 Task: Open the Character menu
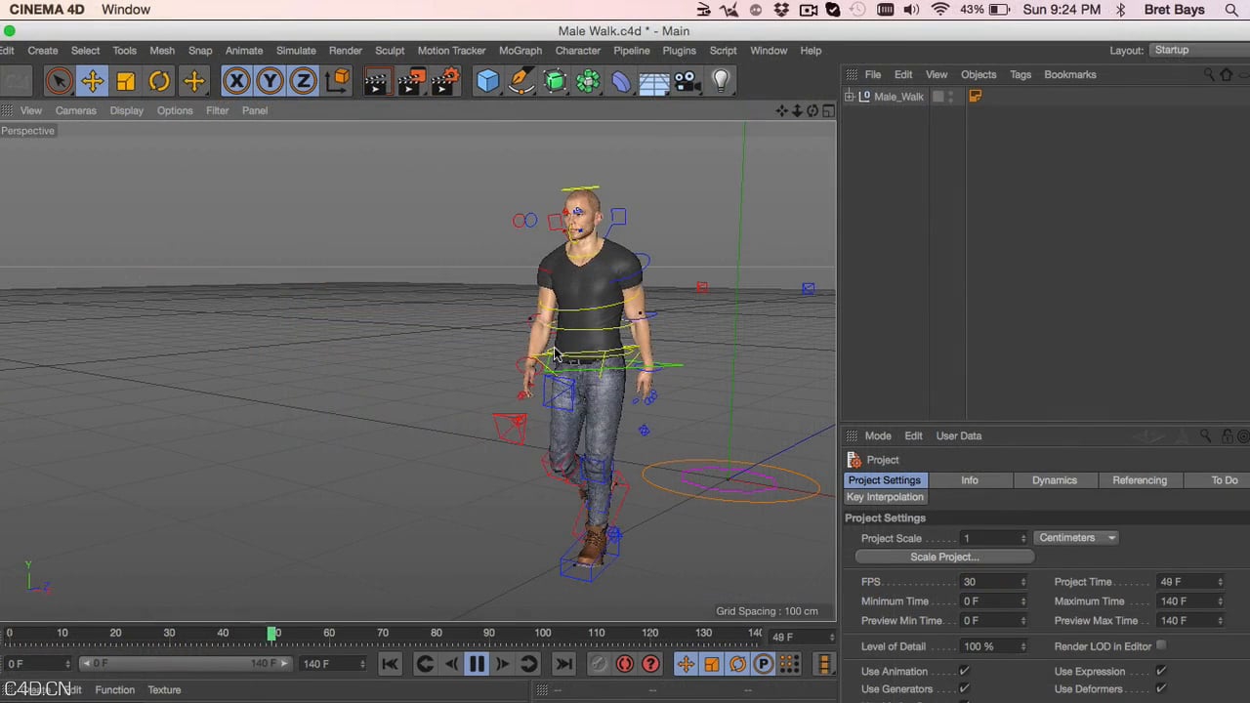pyautogui.click(x=577, y=50)
